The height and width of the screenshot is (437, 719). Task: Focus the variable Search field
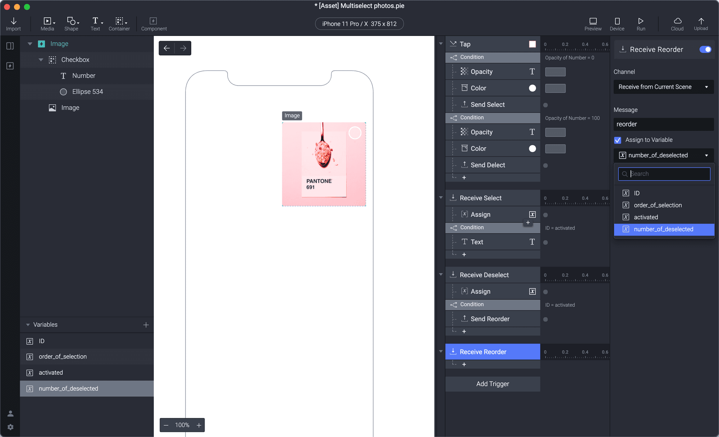pos(664,174)
